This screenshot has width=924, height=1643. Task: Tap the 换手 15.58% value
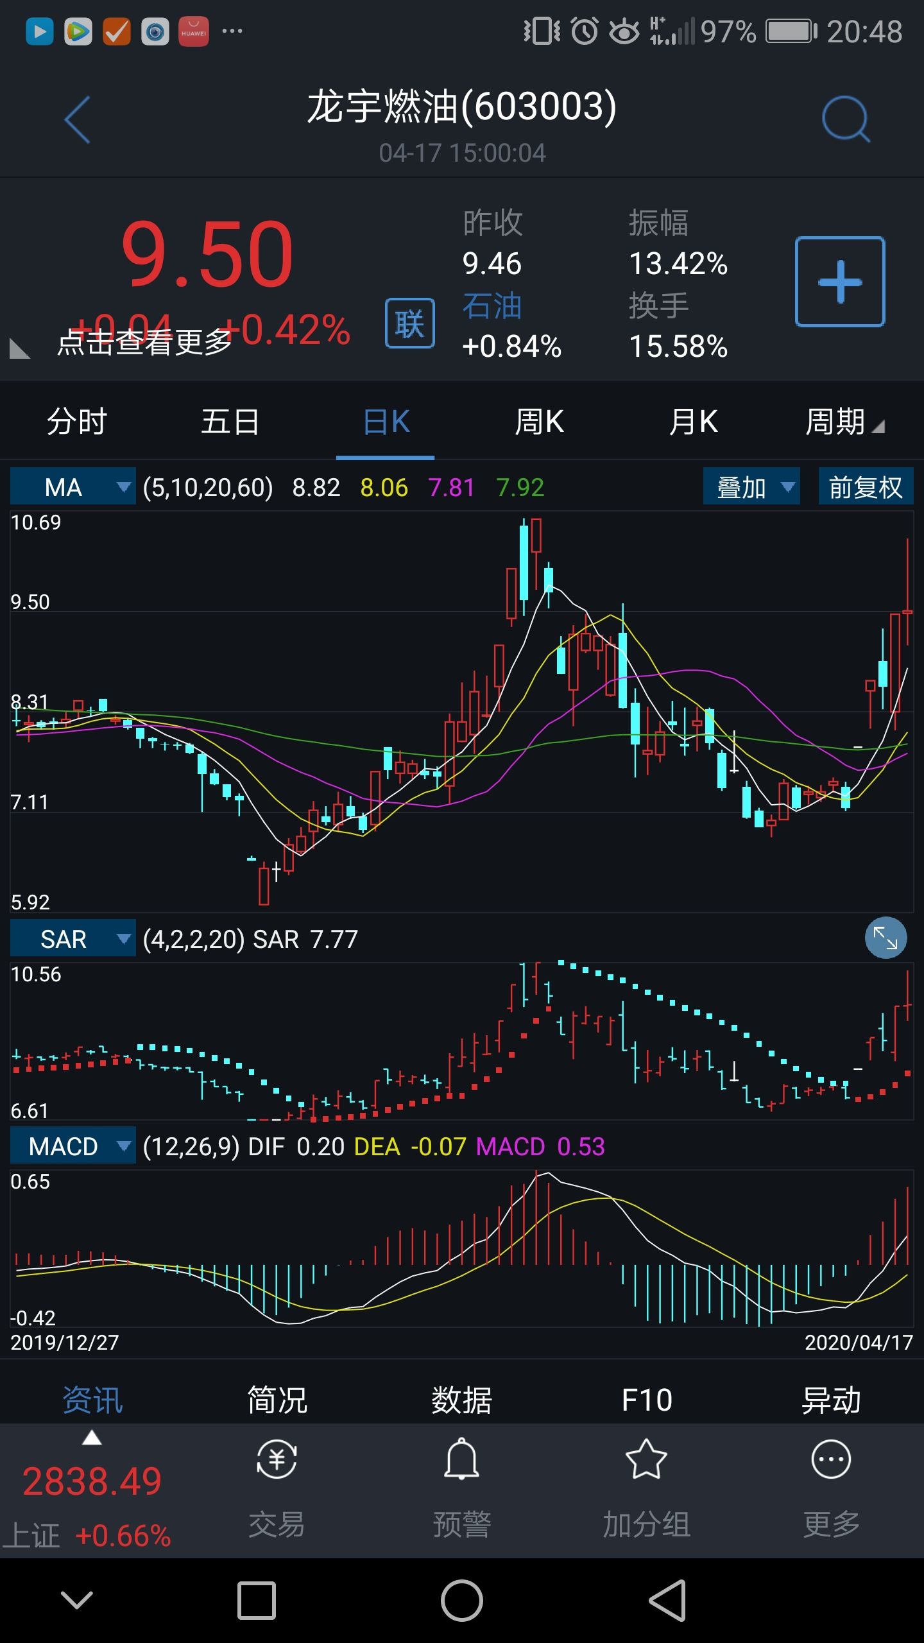tap(678, 347)
